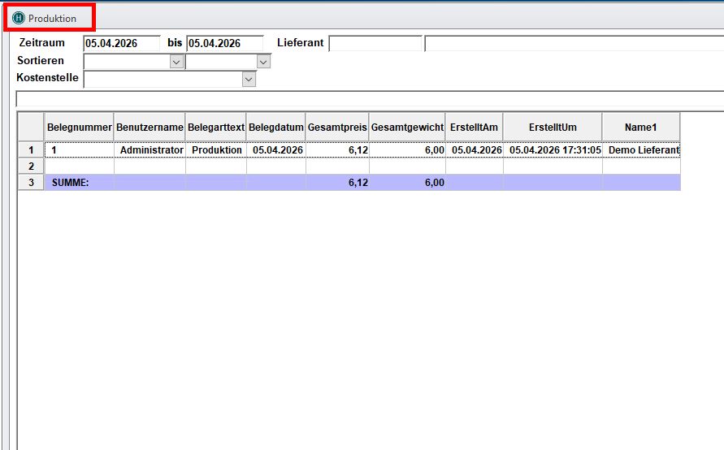Select the Gesamtpreis column header
Image resolution: width=724 pixels, height=450 pixels.
[x=337, y=128]
